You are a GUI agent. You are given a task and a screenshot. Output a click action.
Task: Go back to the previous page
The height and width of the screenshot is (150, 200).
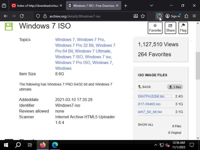tap(6, 16)
